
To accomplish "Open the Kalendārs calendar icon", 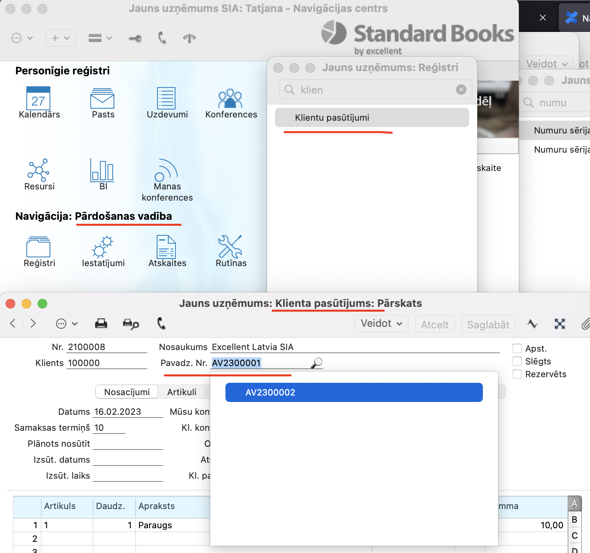I will (38, 99).
